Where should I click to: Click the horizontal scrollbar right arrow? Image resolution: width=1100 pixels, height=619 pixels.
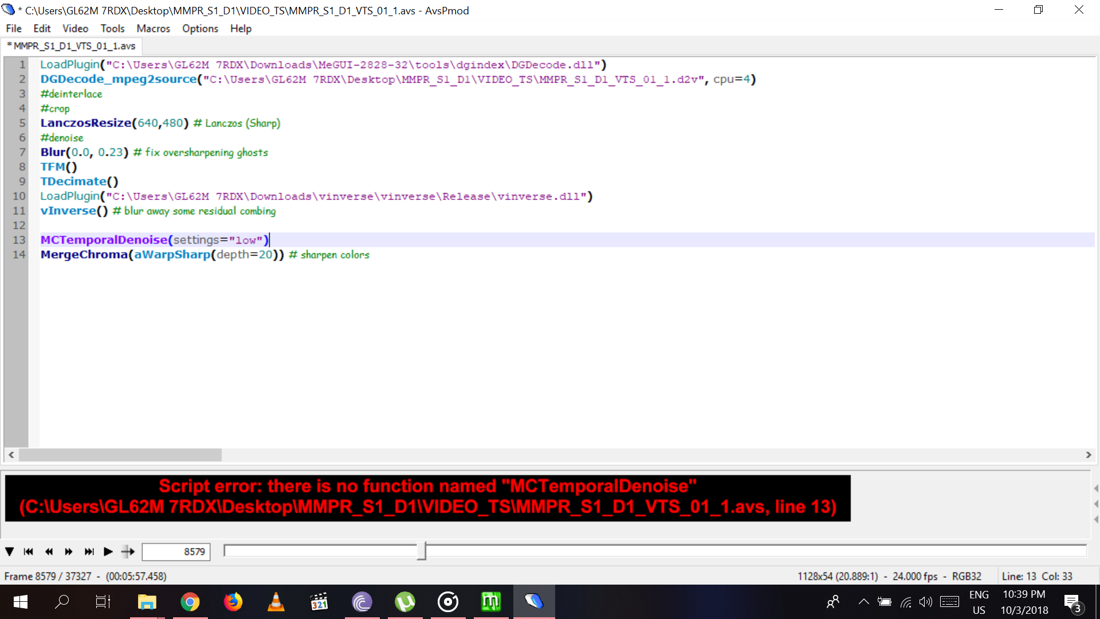(1088, 455)
